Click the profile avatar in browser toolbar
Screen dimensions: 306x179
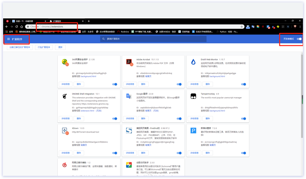pos(295,26)
